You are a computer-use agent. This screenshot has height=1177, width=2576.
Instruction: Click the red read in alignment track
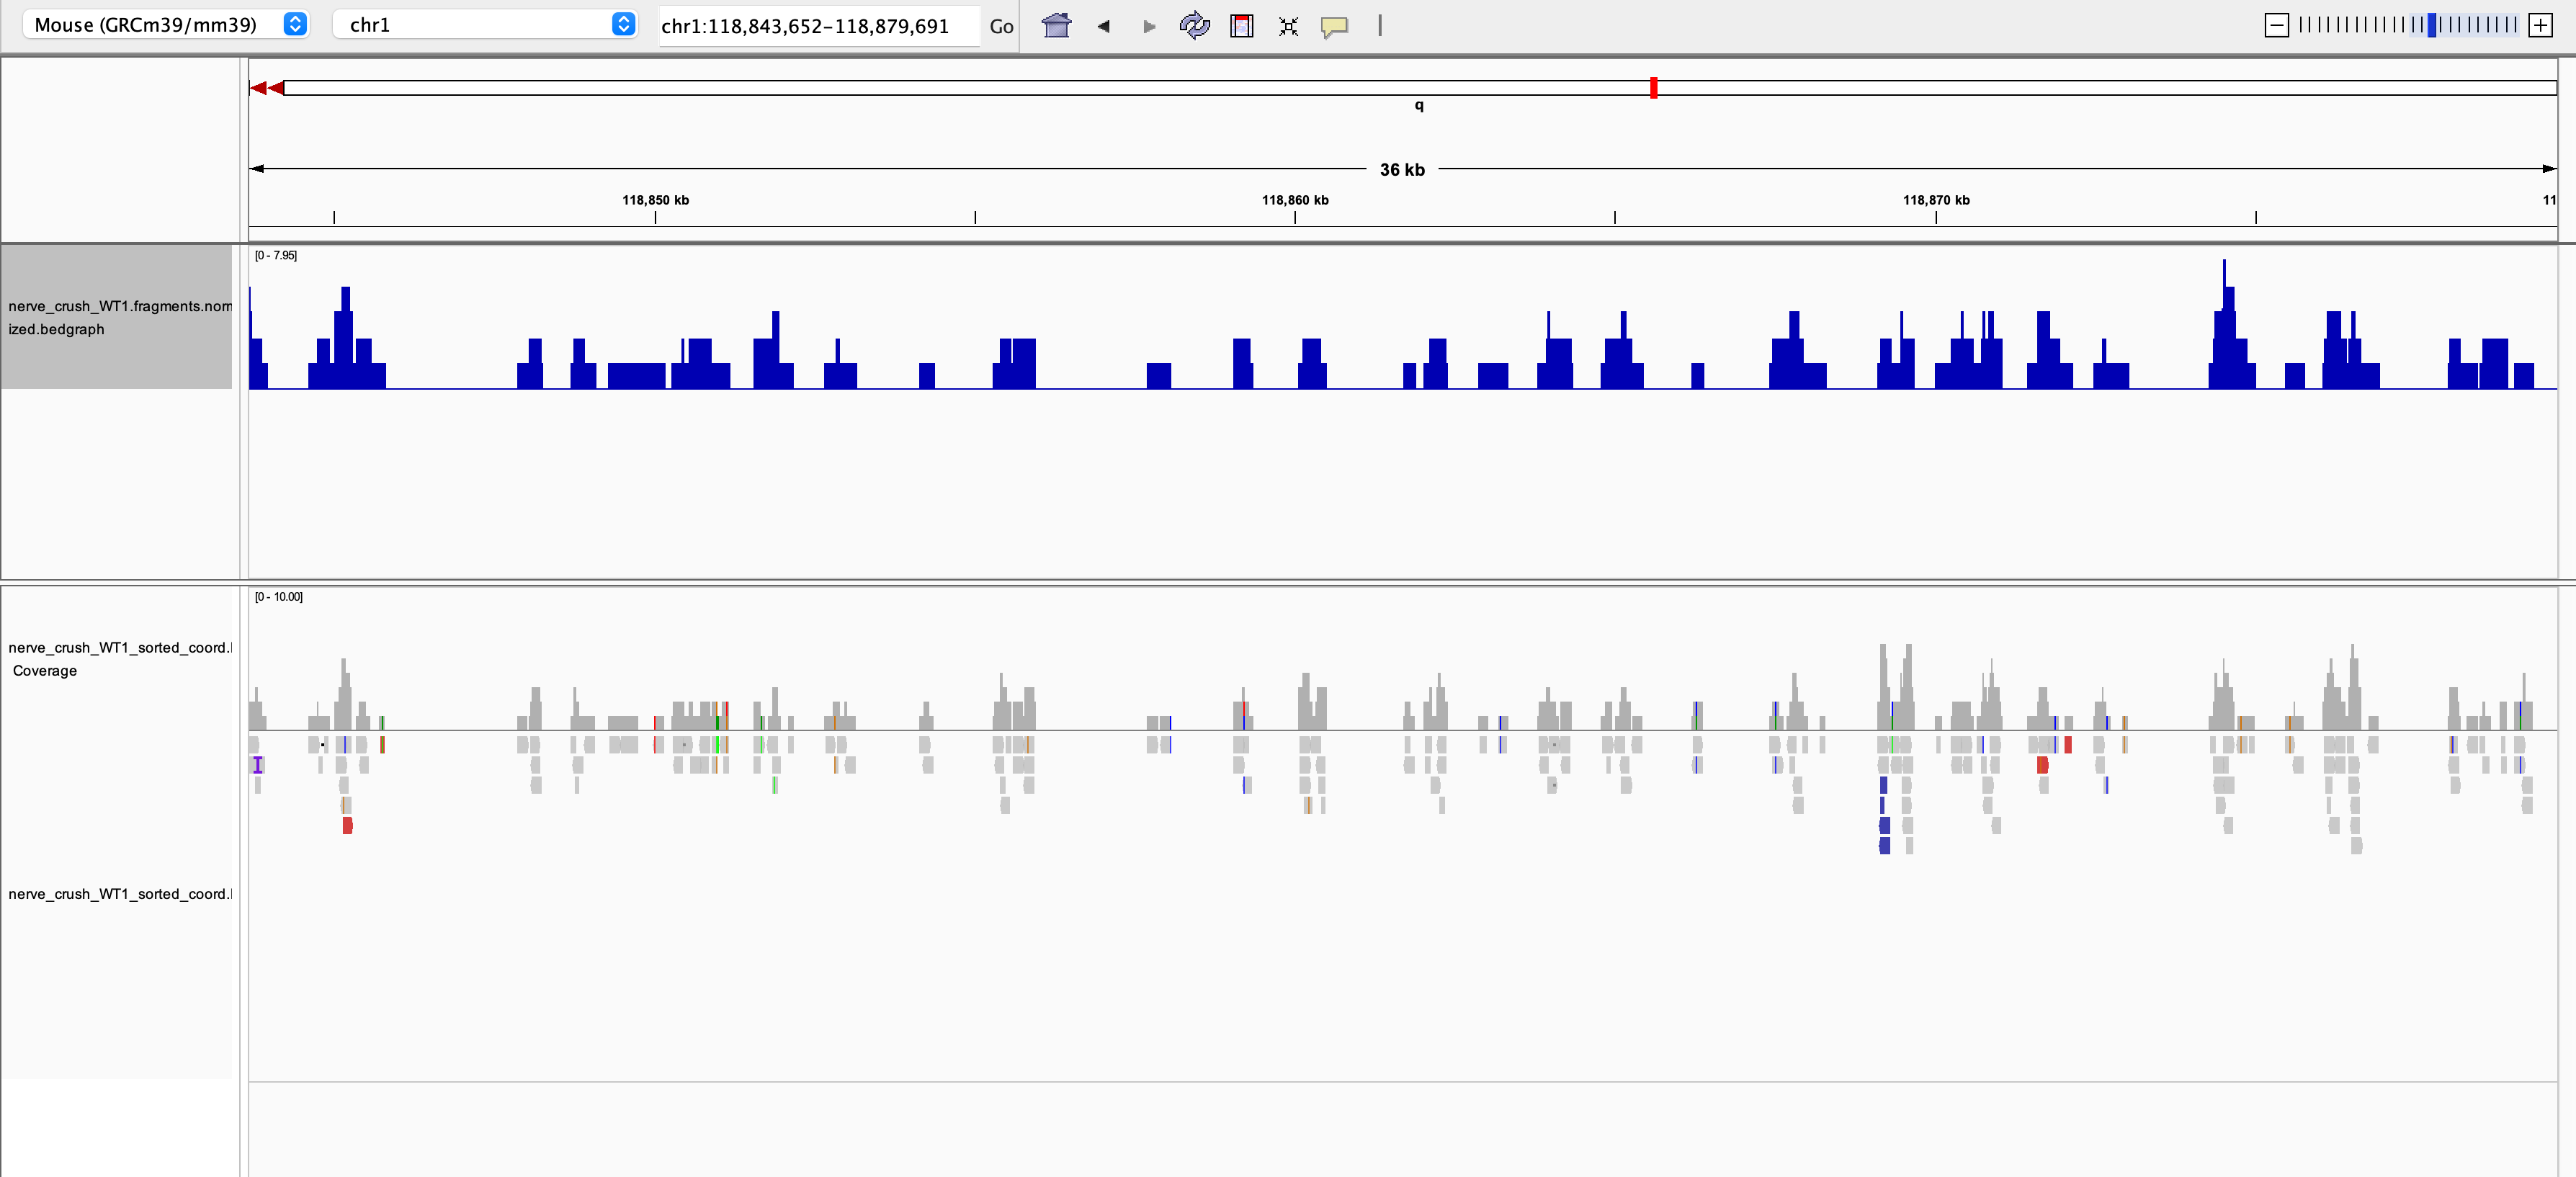[347, 825]
